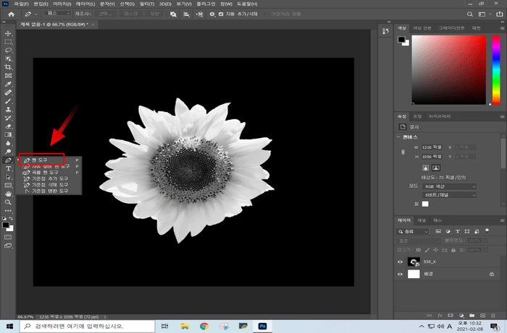This screenshot has width=507, height=333.
Task: Click the 마스크 button in options bar
Action: point(129,14)
